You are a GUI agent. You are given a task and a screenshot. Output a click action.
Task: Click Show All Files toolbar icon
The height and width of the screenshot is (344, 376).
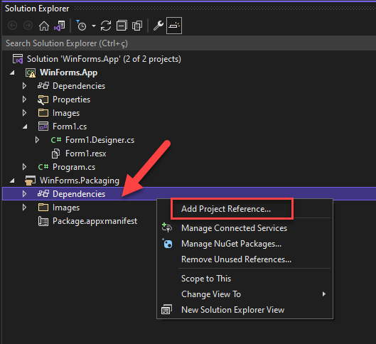point(137,26)
